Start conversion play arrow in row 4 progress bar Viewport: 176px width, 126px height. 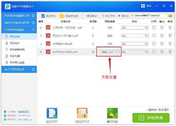click(146, 52)
